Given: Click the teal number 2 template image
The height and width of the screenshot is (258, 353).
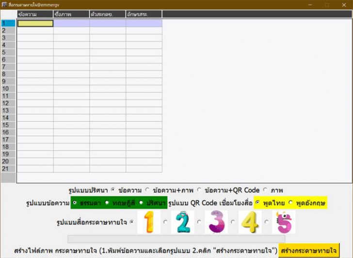Looking at the screenshot, I should (x=183, y=222).
